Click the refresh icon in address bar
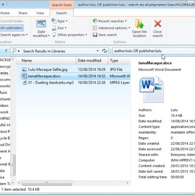The width and height of the screenshot is (195, 195). pos(104,51)
